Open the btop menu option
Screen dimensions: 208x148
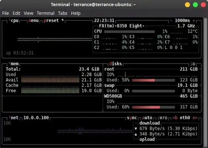pyautogui.click(x=34, y=21)
